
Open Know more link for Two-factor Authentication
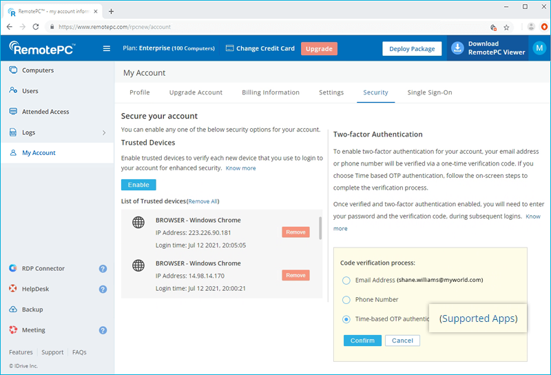point(533,216)
